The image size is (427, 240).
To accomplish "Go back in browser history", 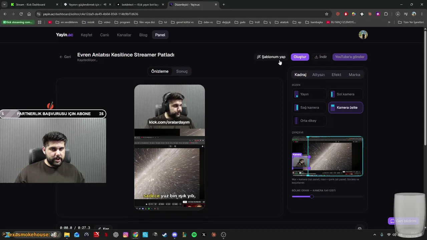I will [x=5, y=14].
